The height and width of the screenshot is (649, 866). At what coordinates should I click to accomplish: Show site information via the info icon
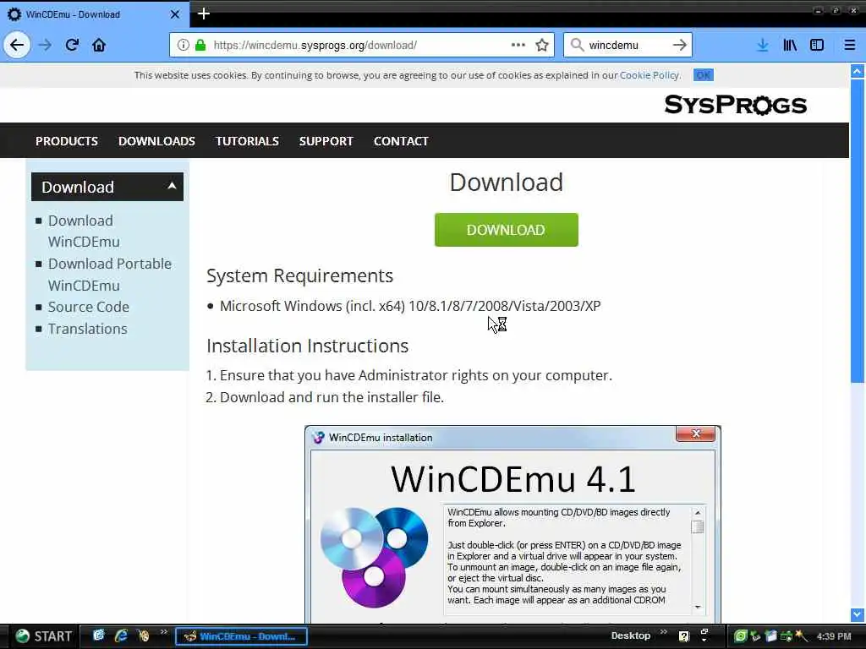[x=183, y=45]
